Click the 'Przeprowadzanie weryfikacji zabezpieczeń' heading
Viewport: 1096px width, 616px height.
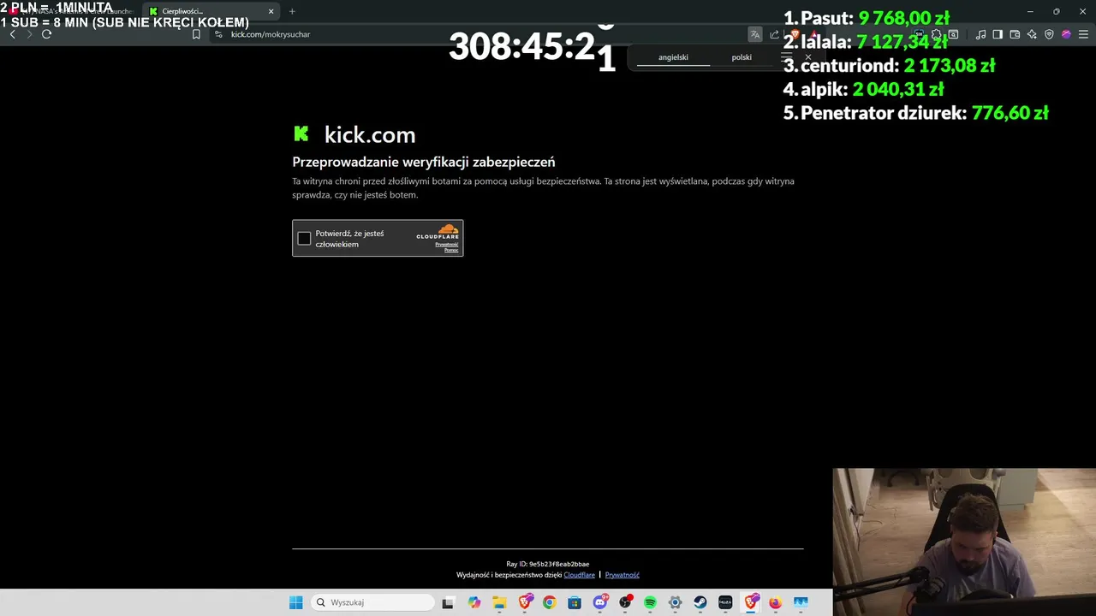coord(424,162)
